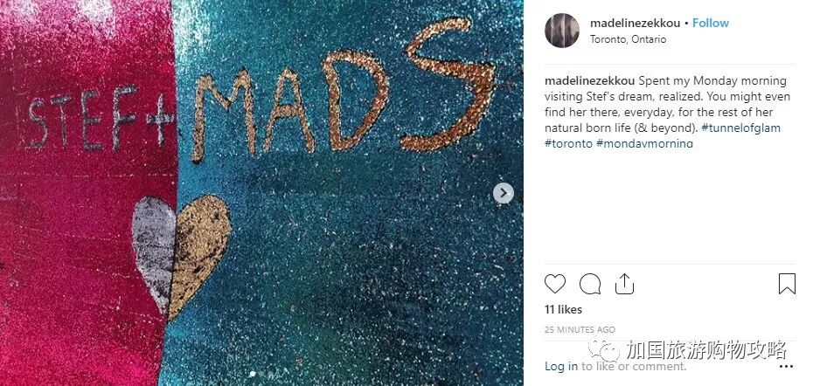Advance to next photo with arrow
Viewport: 813px width, 386px height.
[503, 193]
